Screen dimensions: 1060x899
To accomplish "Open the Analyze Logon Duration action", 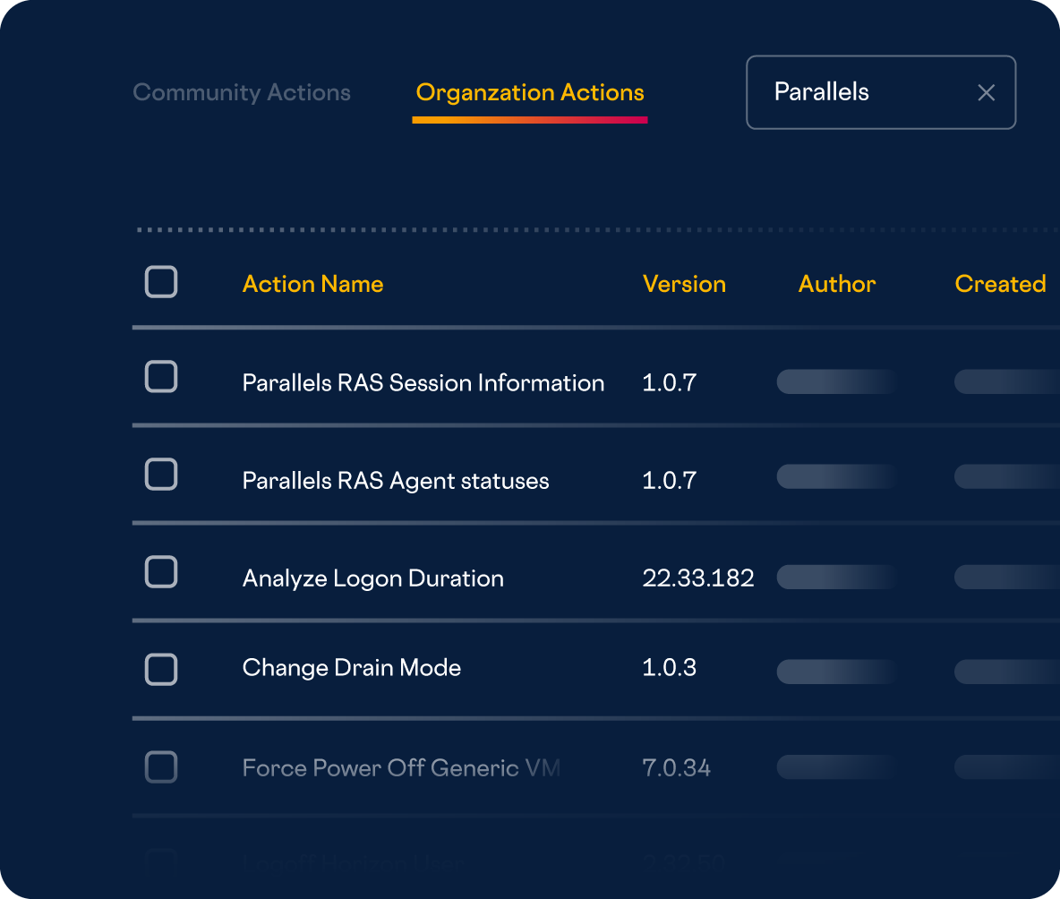I will click(x=372, y=578).
